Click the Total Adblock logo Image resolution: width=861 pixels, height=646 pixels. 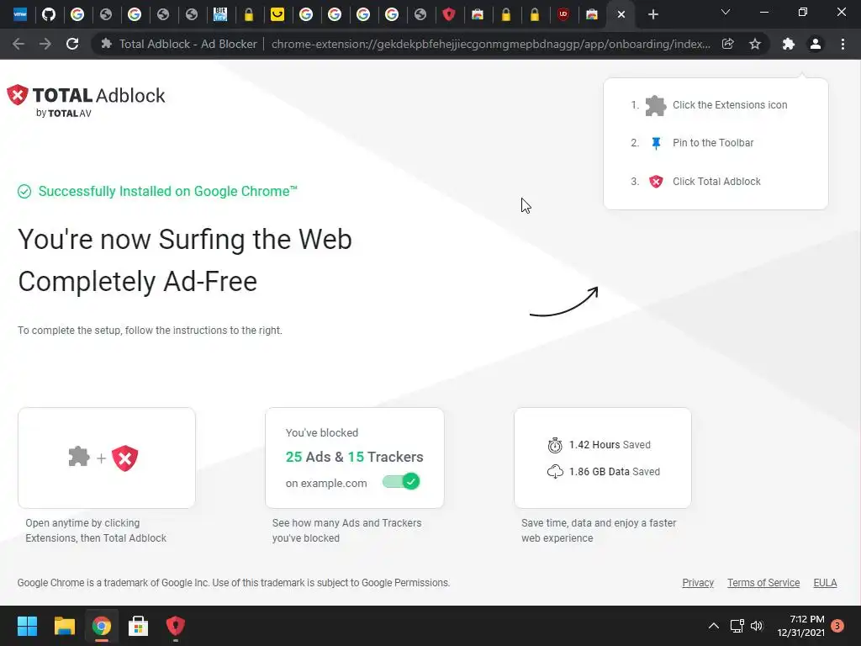click(x=86, y=101)
